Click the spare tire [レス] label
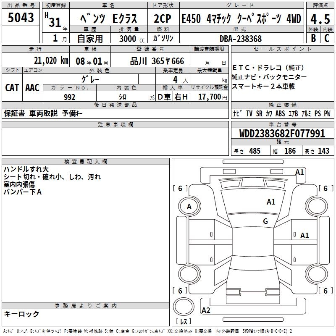The image size is (336, 336). 184,321
